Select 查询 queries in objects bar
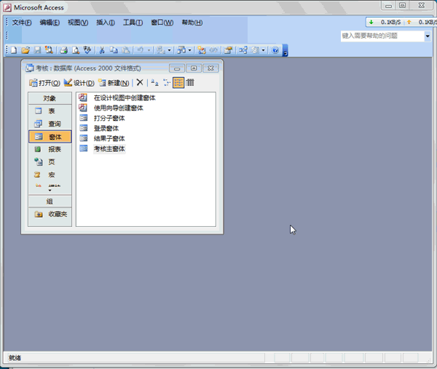437x369 pixels. pos(50,124)
